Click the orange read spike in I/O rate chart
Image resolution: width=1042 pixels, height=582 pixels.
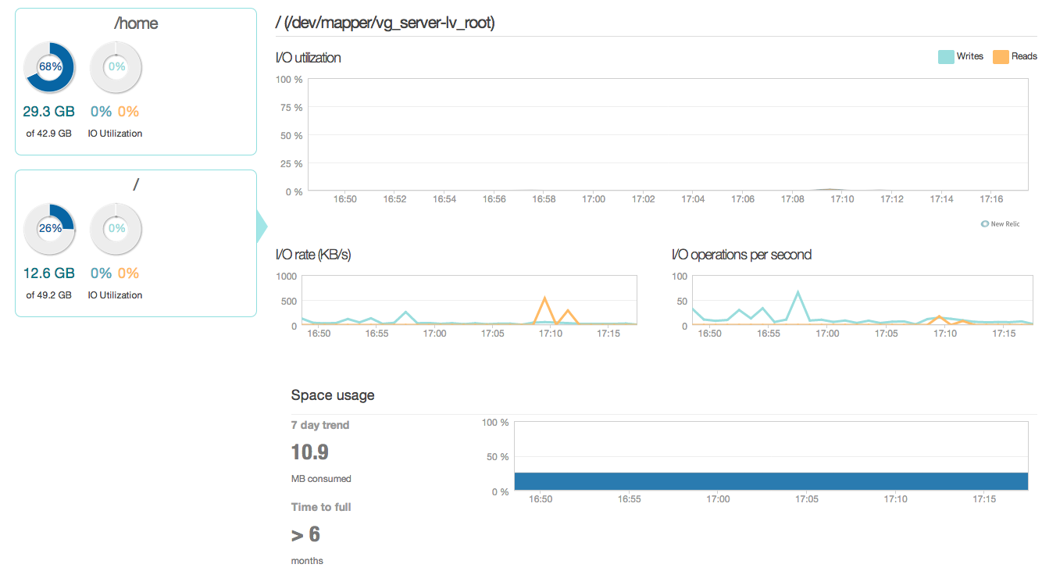(x=544, y=299)
